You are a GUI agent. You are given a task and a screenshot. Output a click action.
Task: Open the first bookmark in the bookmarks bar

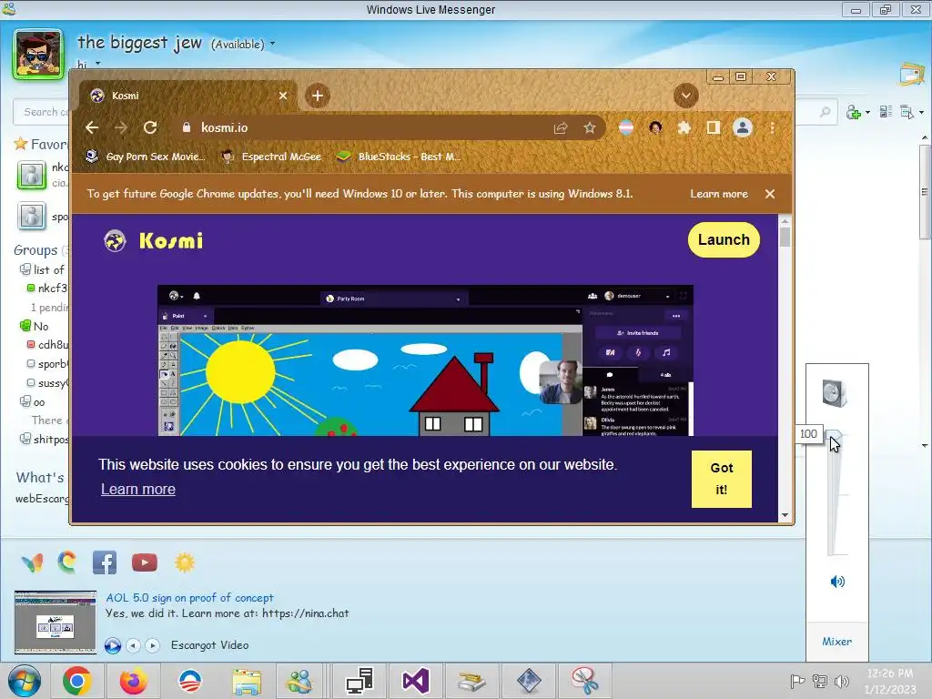(x=146, y=157)
